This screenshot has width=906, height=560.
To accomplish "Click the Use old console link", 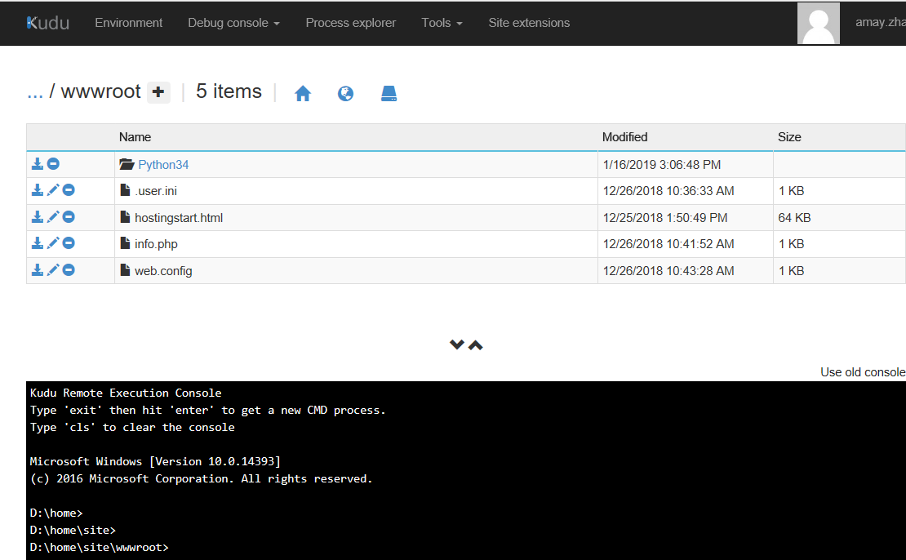I will point(862,372).
